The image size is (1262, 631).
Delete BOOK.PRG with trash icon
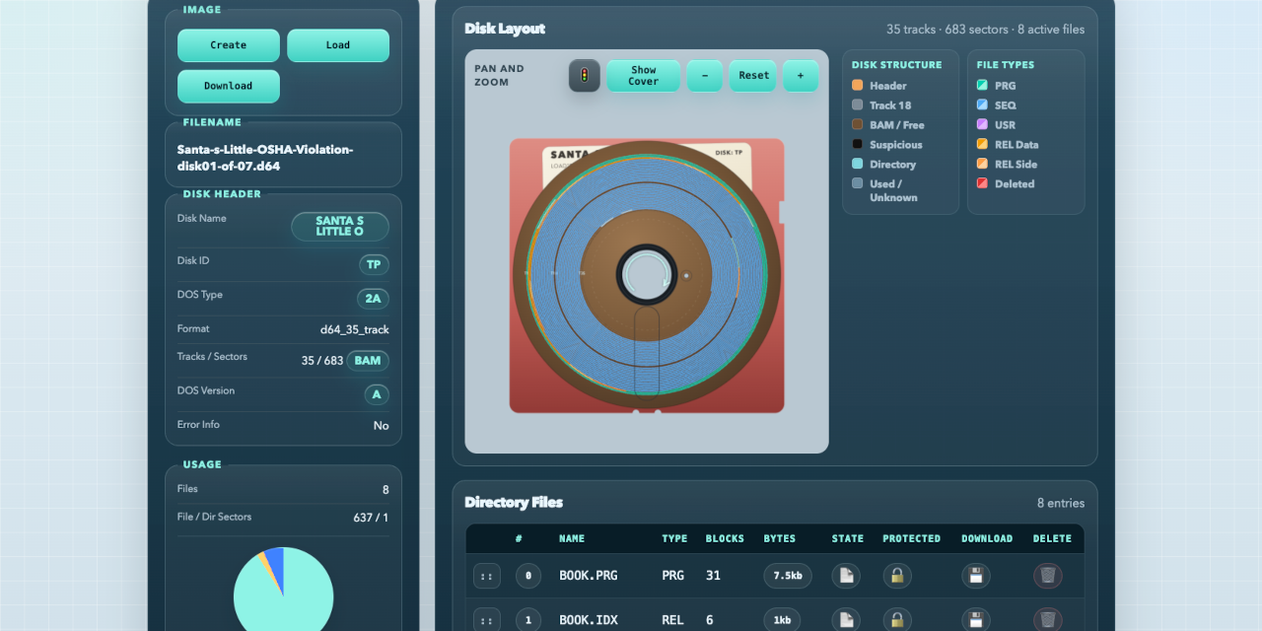click(x=1048, y=576)
